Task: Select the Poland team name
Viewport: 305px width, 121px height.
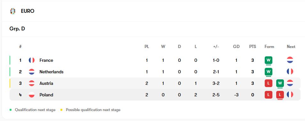Action: coord(46,95)
